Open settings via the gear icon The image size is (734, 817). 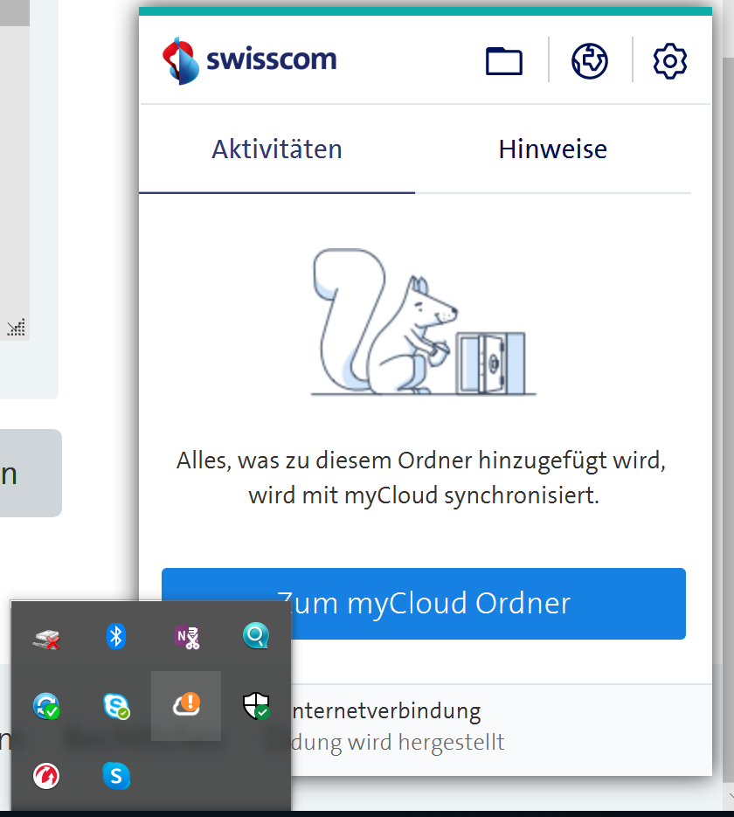point(670,61)
